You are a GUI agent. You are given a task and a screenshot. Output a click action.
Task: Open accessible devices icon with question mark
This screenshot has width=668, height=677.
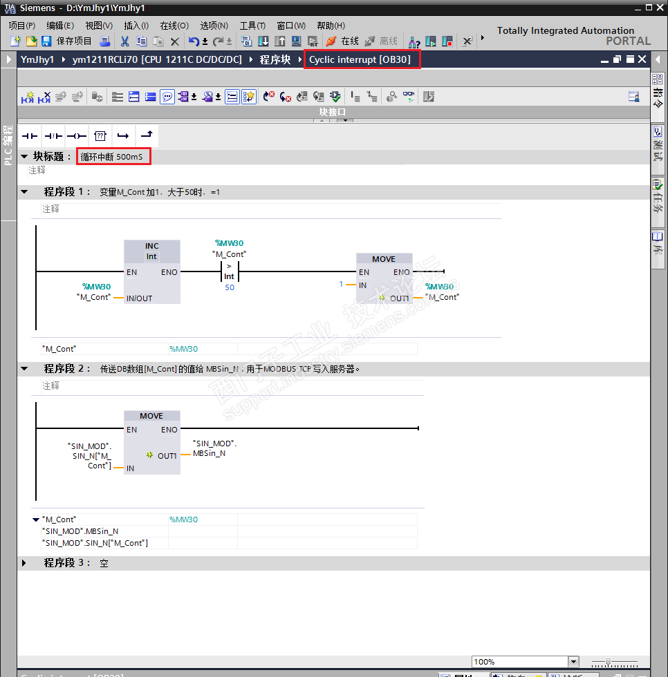[x=414, y=42]
